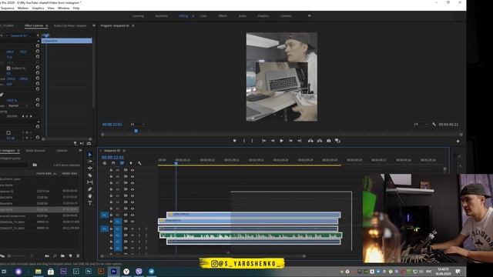Click the Go to In button
This screenshot has width=493, height=277.
[x=263, y=141]
